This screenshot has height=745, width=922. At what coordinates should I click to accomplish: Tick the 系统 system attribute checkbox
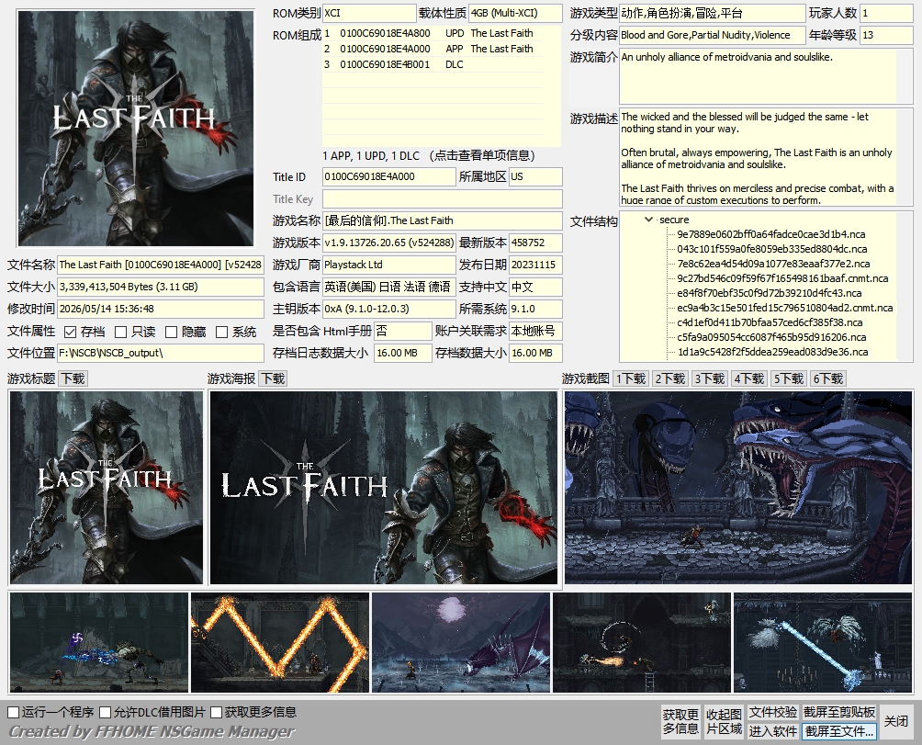[221, 333]
